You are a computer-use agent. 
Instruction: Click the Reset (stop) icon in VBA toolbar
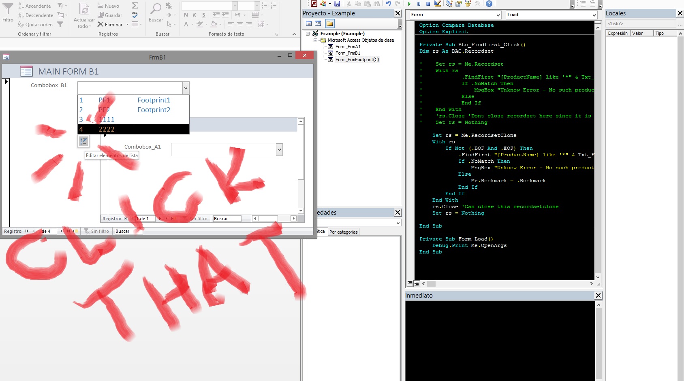[x=428, y=4]
